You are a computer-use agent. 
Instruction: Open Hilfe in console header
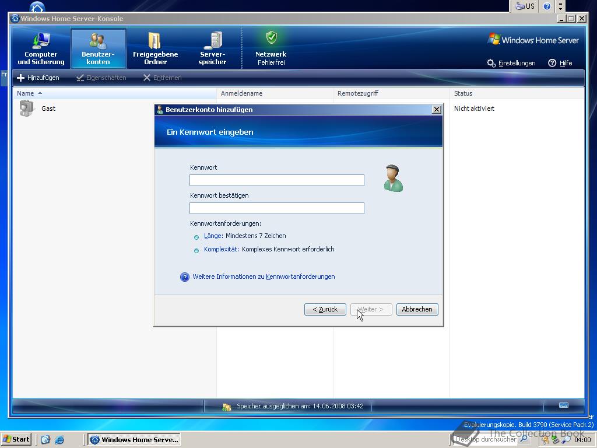coord(560,63)
